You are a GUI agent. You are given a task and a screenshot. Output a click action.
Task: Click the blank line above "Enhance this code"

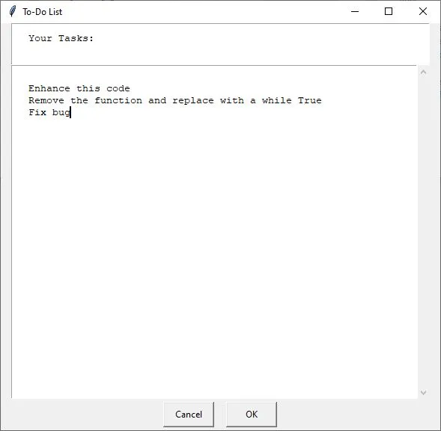point(213,76)
